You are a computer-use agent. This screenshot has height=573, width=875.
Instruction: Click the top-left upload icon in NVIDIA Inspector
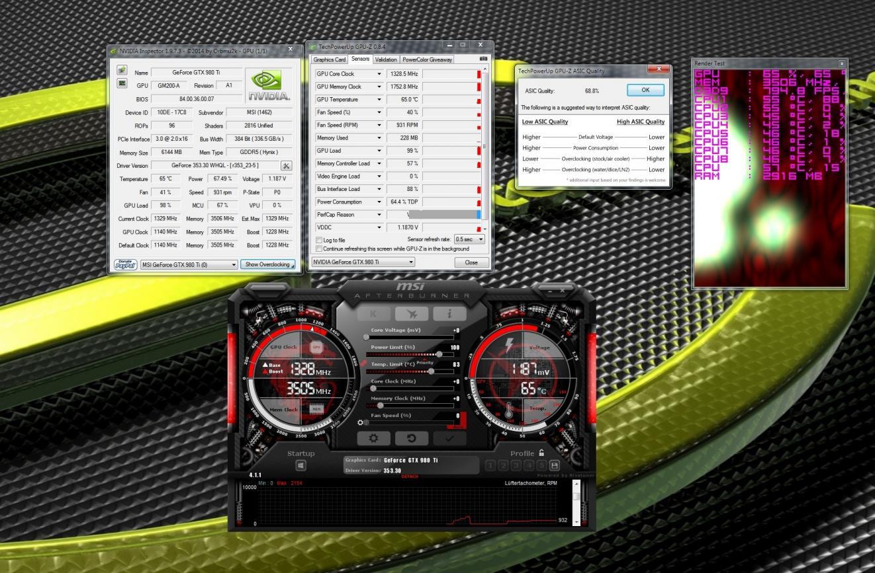pos(122,70)
